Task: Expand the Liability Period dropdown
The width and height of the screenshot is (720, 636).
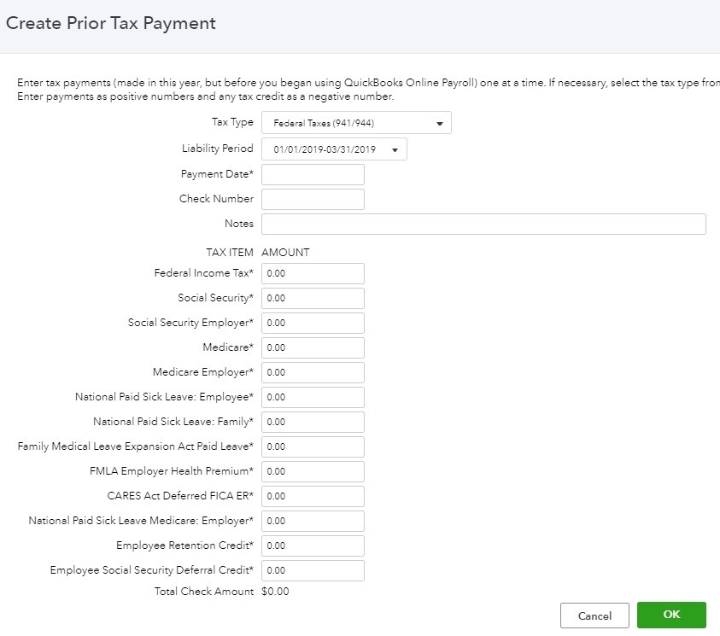Action: [334, 149]
